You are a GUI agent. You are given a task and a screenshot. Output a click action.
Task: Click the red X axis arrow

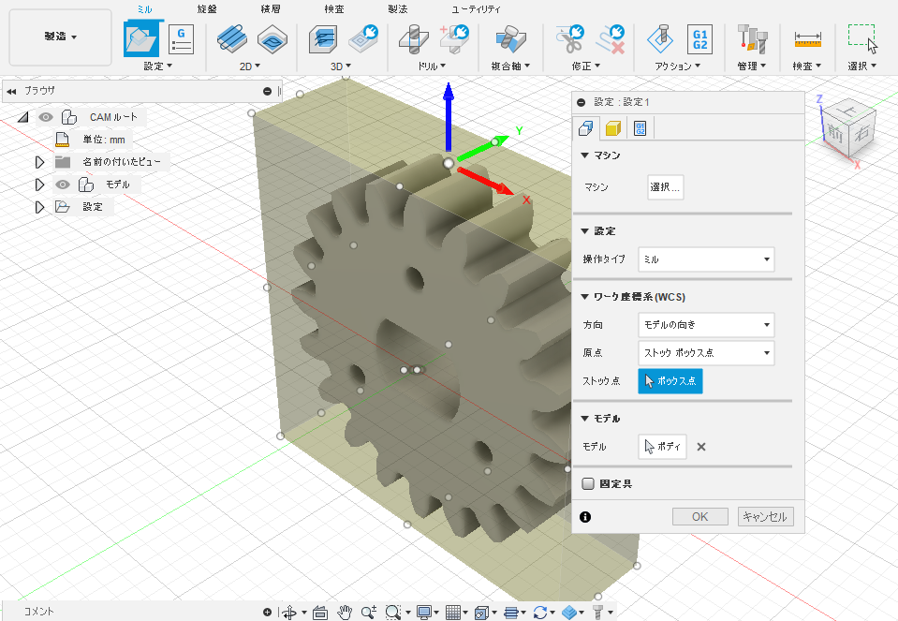(486, 181)
